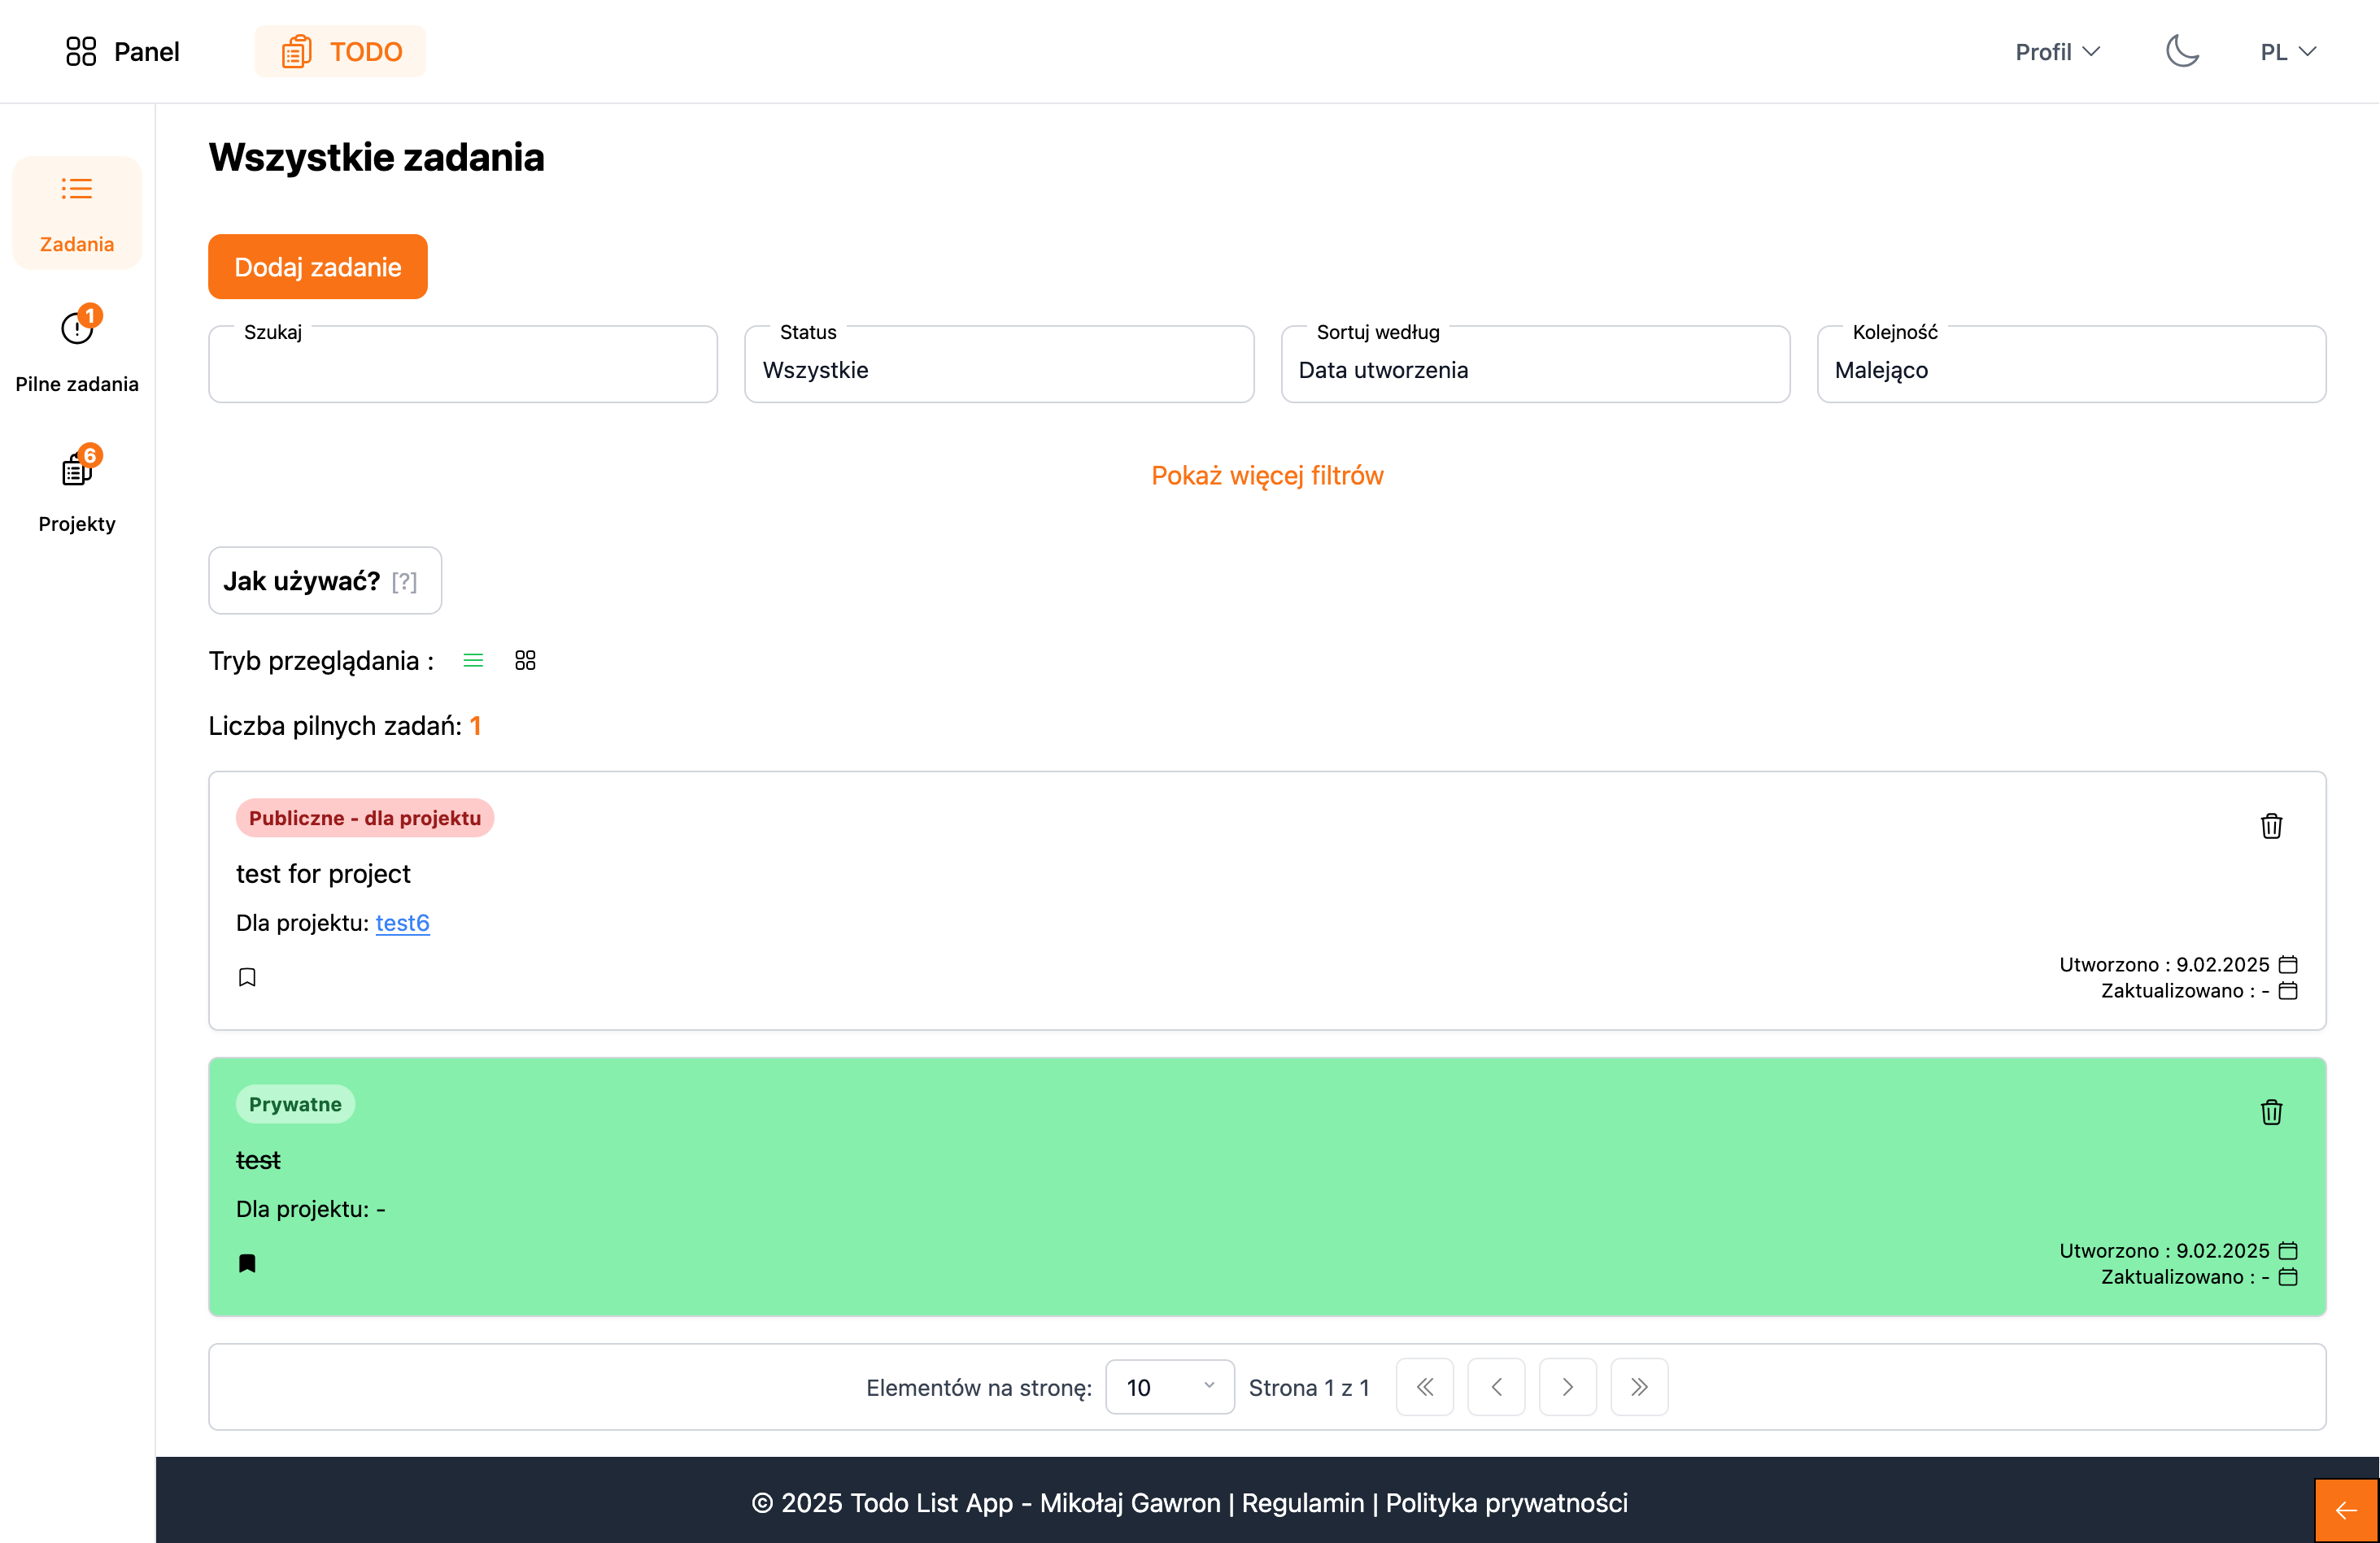Click Dodaj zadanie button

317,267
